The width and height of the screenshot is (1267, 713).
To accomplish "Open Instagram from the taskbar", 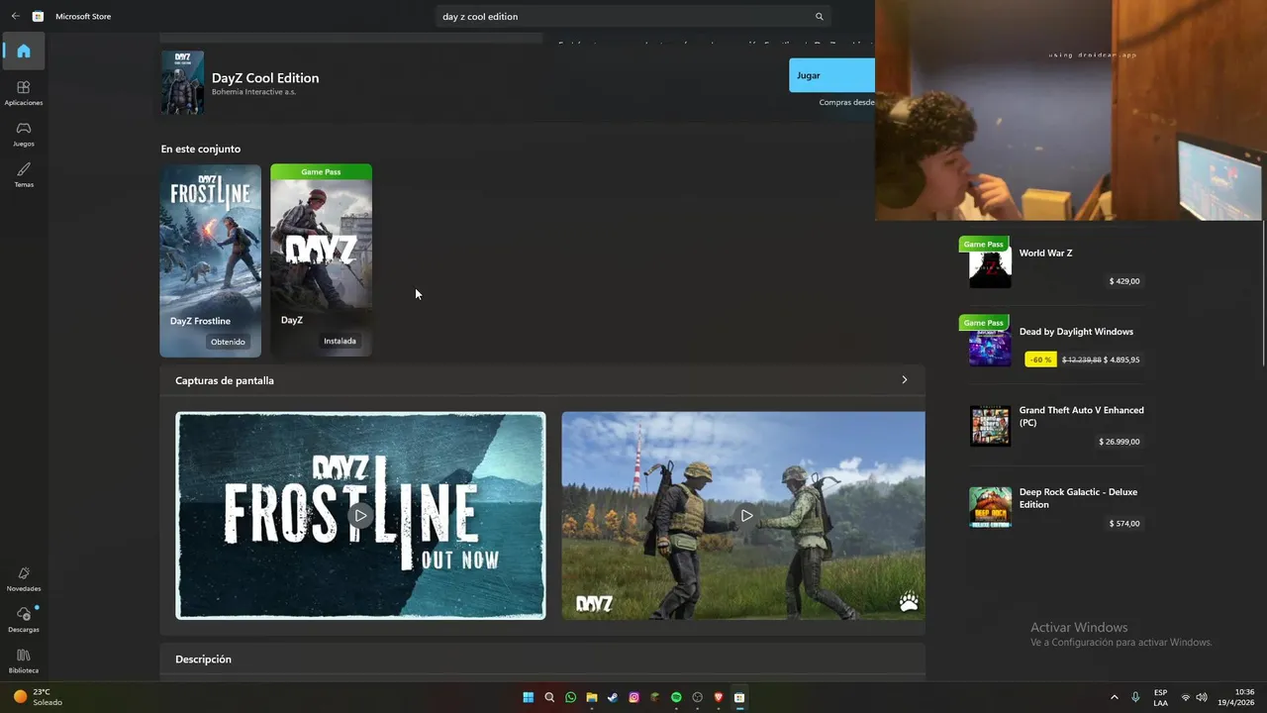I will coord(633,697).
